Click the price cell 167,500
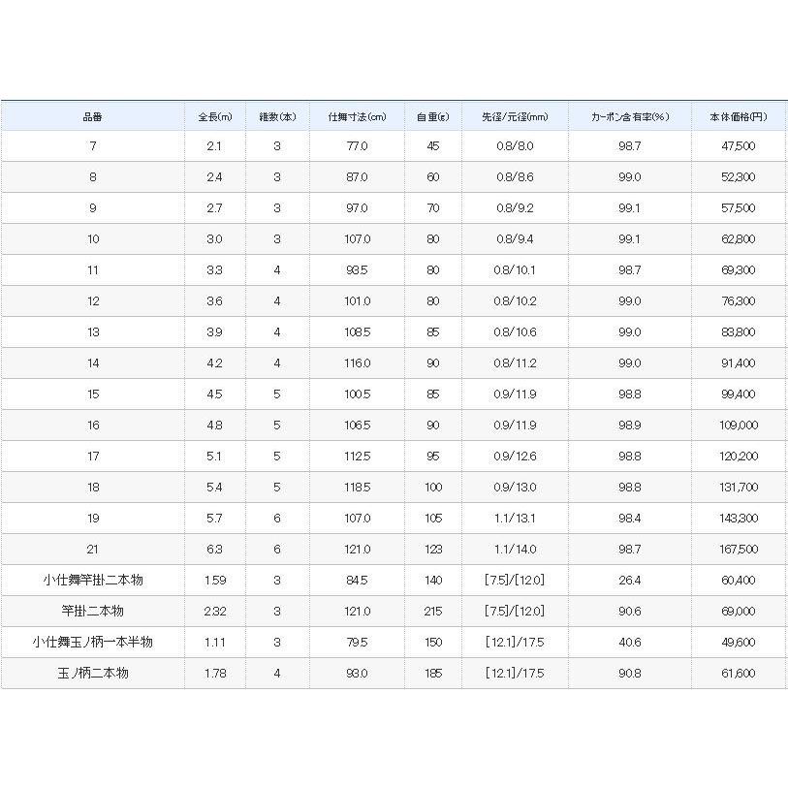 pyautogui.click(x=739, y=550)
